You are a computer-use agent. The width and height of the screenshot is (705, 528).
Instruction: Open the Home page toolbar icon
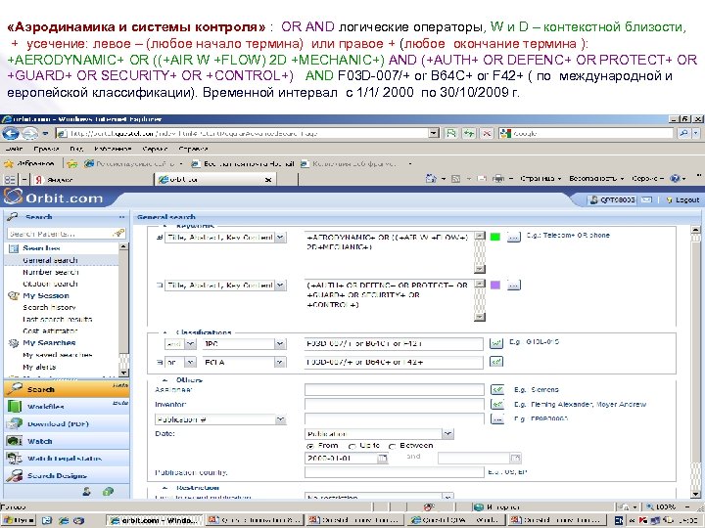[431, 179]
